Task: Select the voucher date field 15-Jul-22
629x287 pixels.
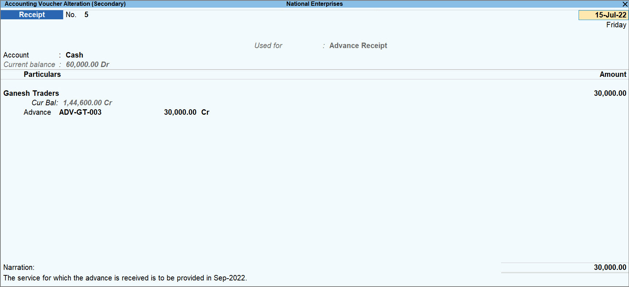Action: pyautogui.click(x=603, y=15)
